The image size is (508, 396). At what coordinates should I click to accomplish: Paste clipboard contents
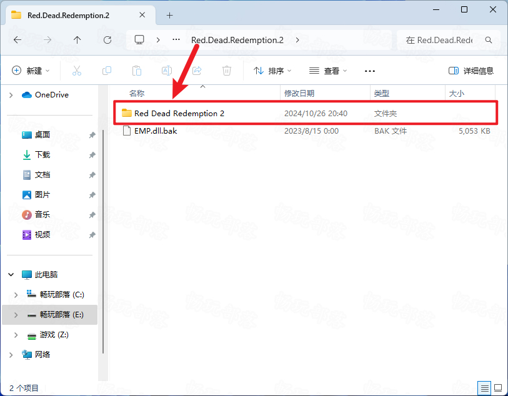tap(137, 71)
